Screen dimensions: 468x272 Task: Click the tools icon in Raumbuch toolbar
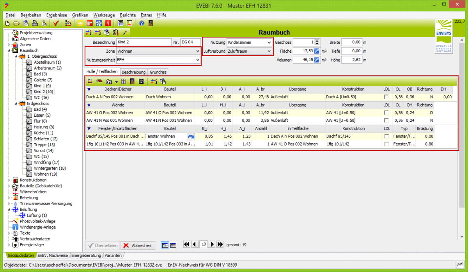coord(116,32)
